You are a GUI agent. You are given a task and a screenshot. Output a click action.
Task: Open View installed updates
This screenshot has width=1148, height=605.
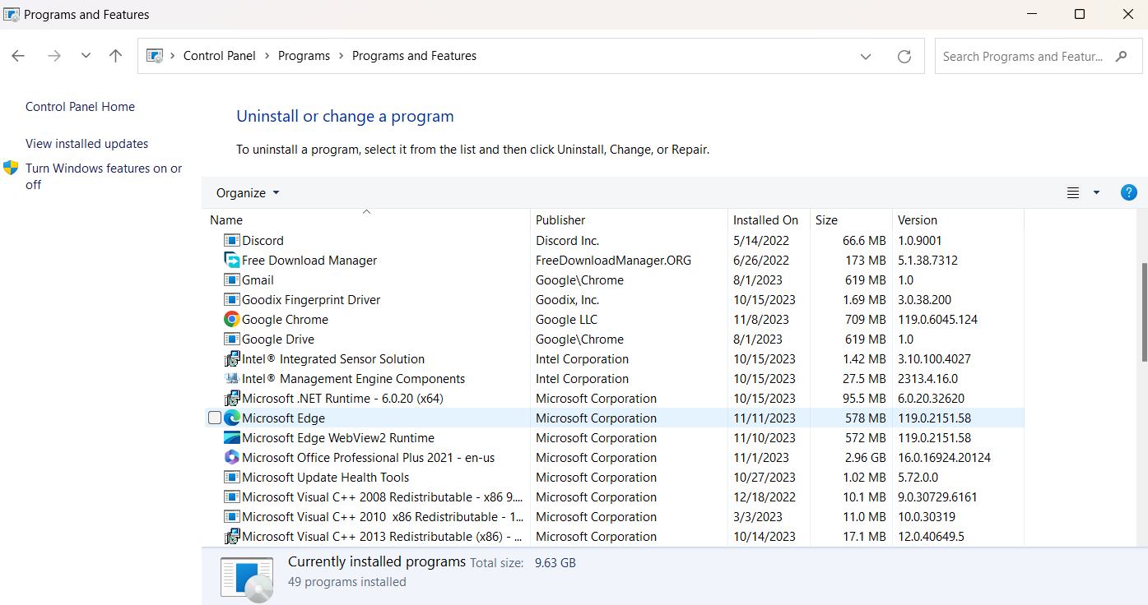click(x=86, y=143)
